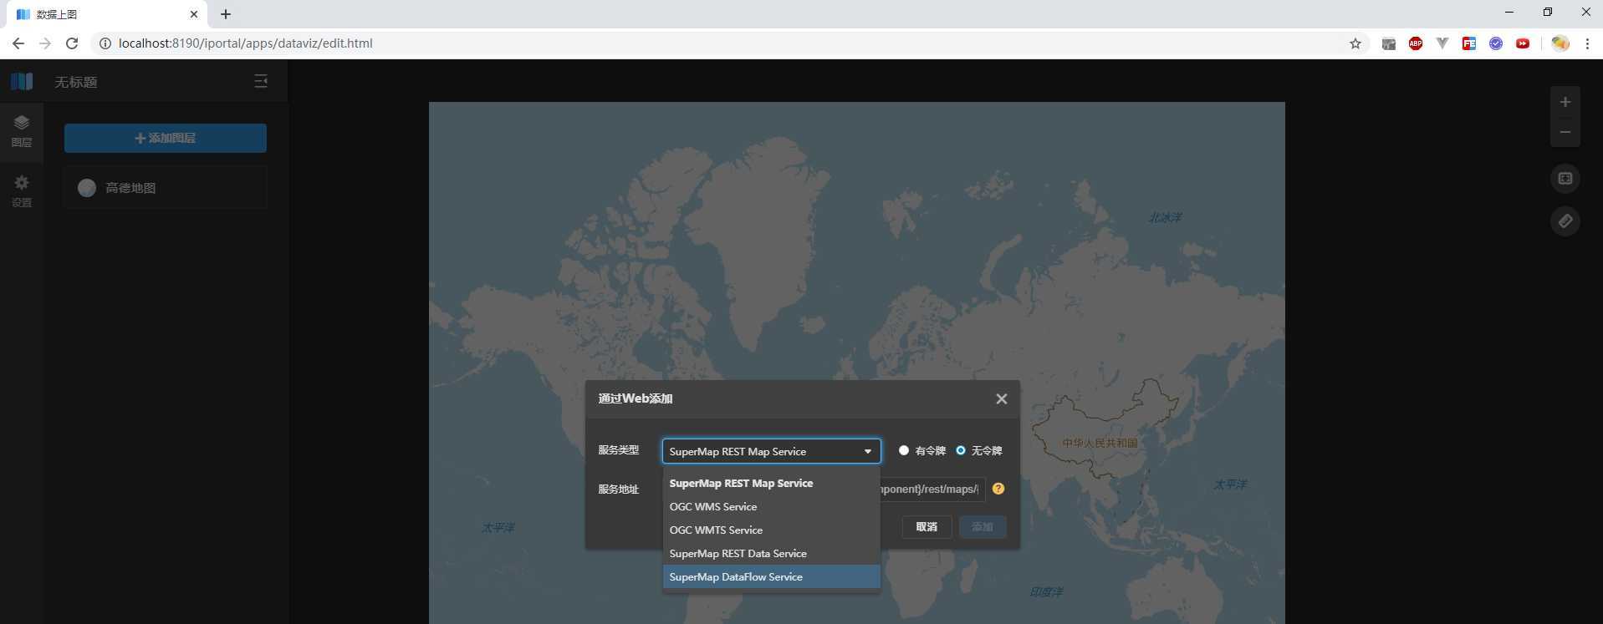Click the red YouTube-style extension icon
Viewport: 1603px width, 624px height.
(1523, 43)
